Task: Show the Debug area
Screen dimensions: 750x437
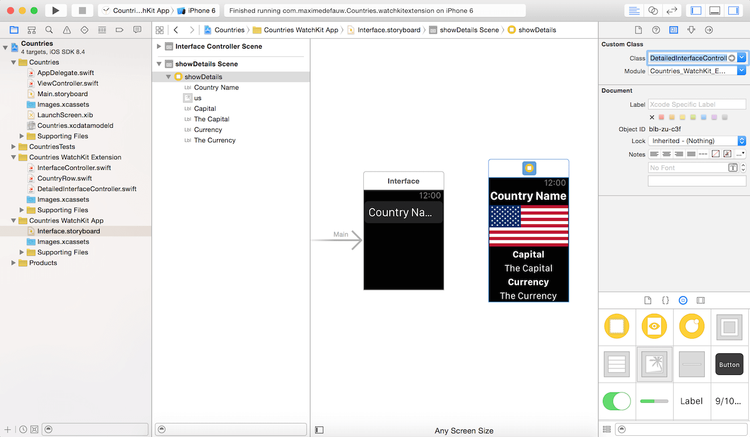Action: (716, 10)
